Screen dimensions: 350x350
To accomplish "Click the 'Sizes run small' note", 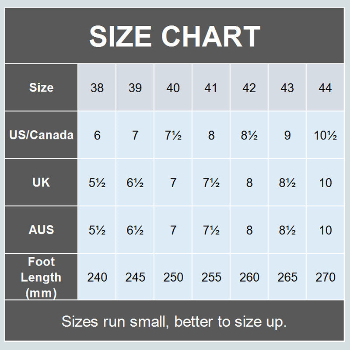I will (x=174, y=322).
